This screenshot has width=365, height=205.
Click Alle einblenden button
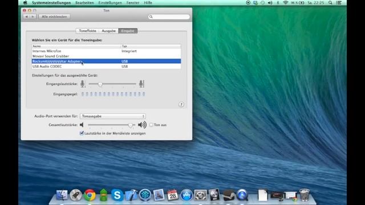coord(54,17)
